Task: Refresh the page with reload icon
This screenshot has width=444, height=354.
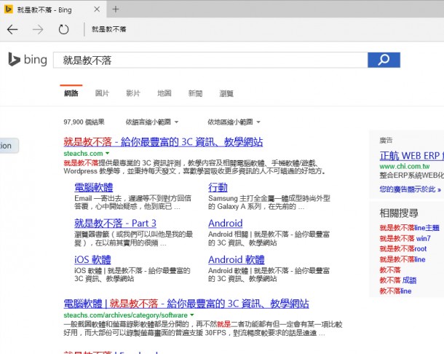Action: pyautogui.click(x=63, y=29)
